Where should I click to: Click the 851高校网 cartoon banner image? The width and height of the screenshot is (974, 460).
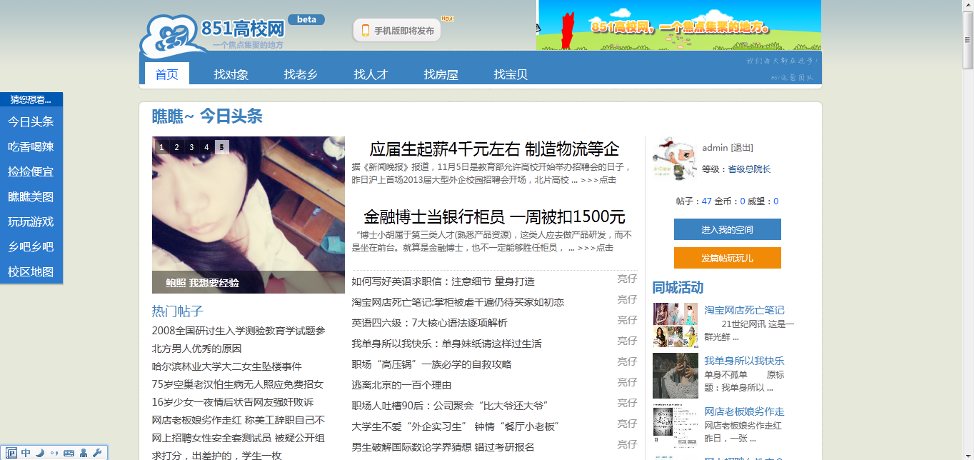(x=678, y=25)
